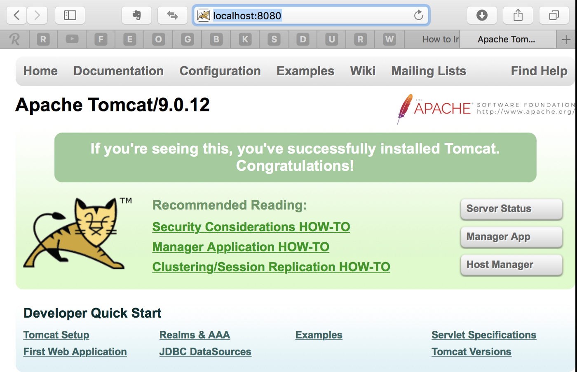Open the Evernote elephant extension
This screenshot has height=372, width=577.
(137, 16)
